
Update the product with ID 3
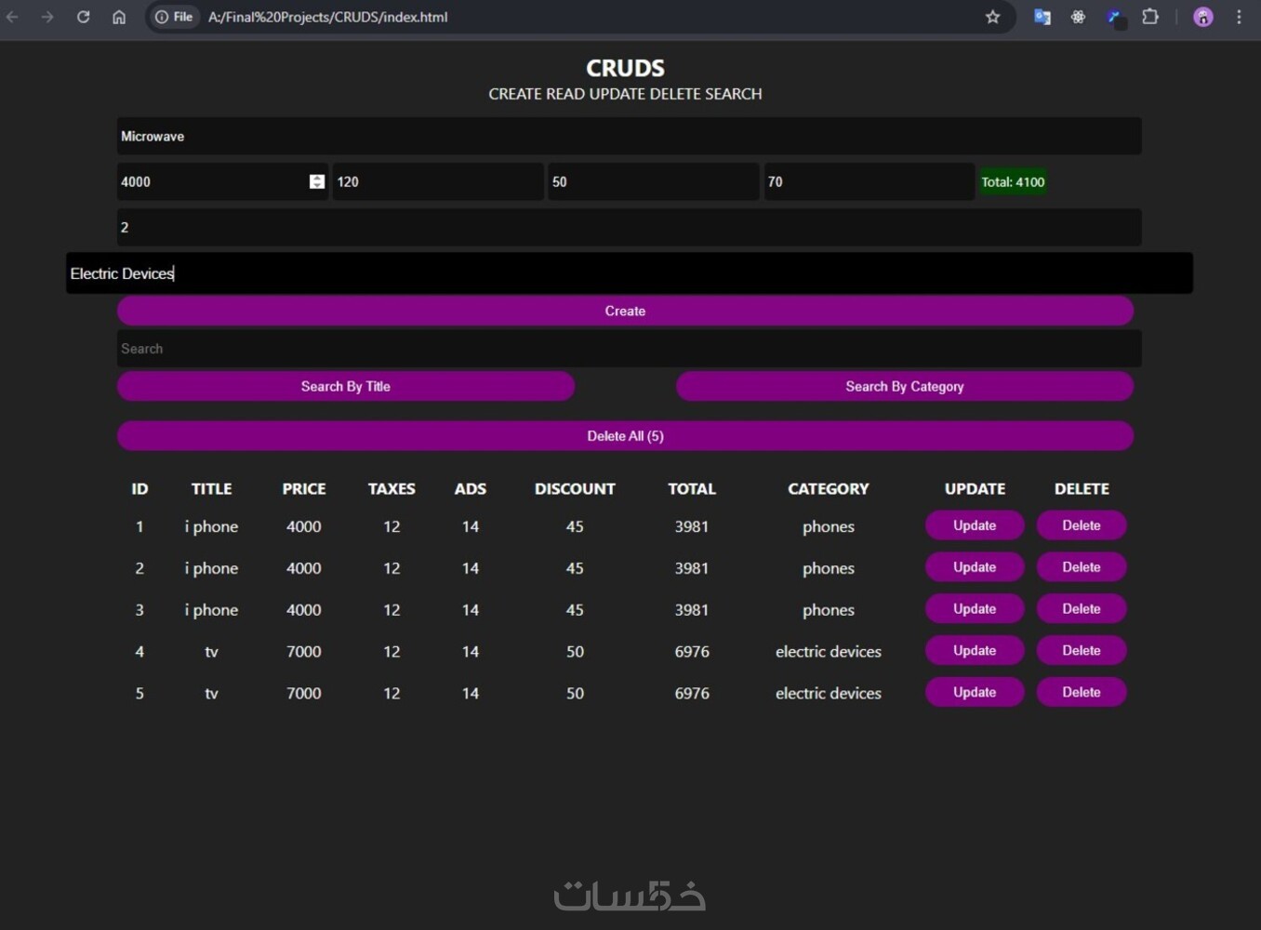point(975,609)
